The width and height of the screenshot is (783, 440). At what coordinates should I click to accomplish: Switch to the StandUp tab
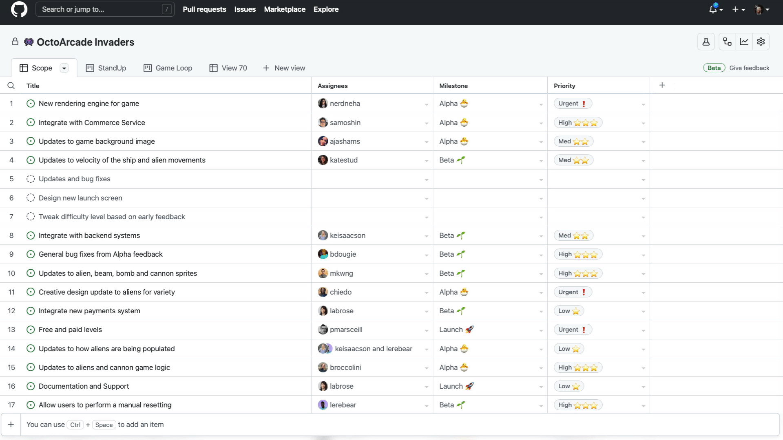[106, 68]
